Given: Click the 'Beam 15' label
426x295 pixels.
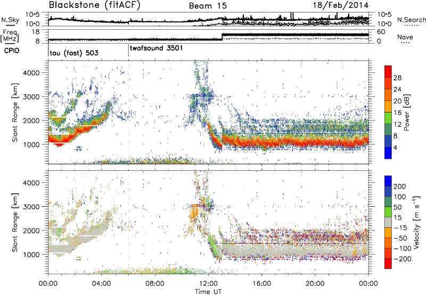Looking at the screenshot, I should pos(208,6).
